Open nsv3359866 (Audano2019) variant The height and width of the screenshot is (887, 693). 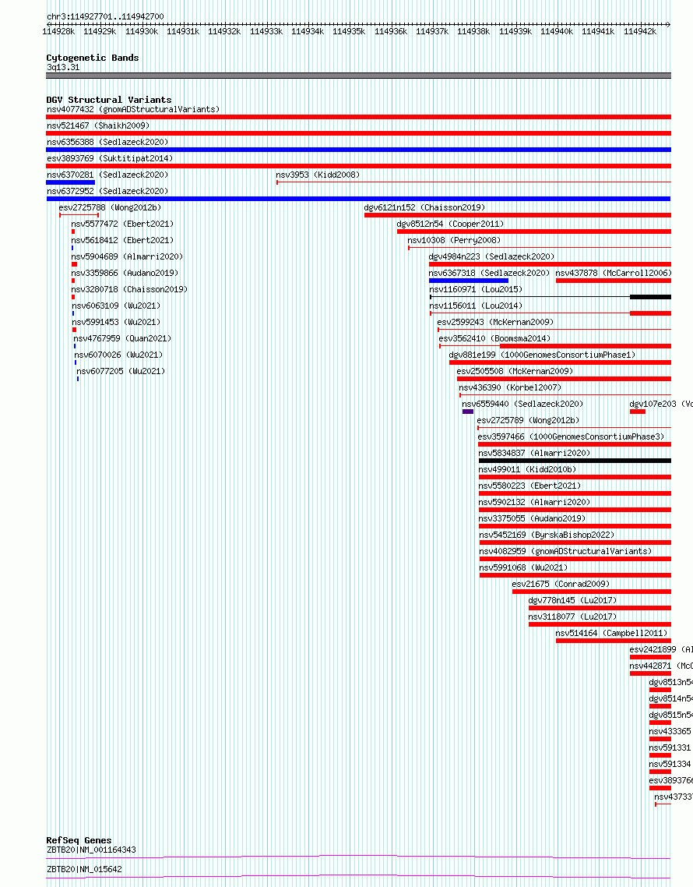(125, 274)
